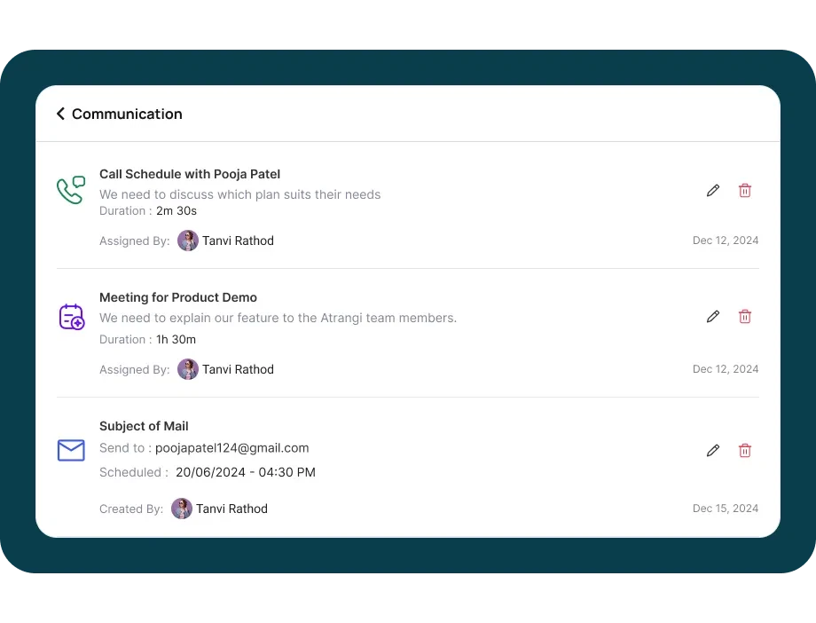Image resolution: width=816 pixels, height=623 pixels.
Task: Click the Dec 15, 2024 date of mail entry
Action: click(x=726, y=509)
